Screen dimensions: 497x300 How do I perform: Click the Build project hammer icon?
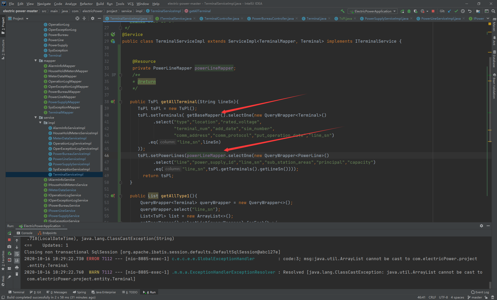[342, 11]
